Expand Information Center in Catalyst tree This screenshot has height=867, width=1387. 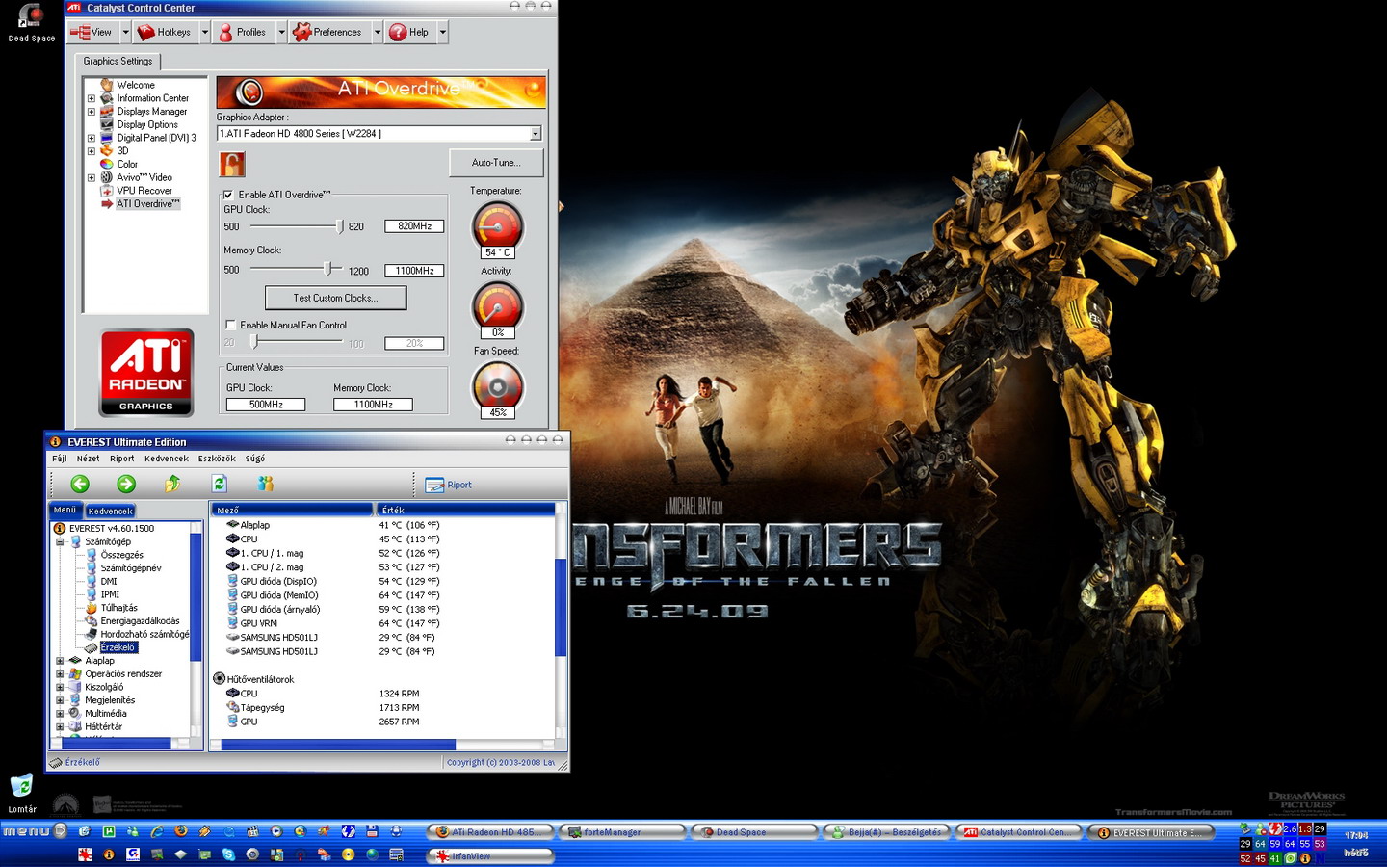(x=92, y=98)
